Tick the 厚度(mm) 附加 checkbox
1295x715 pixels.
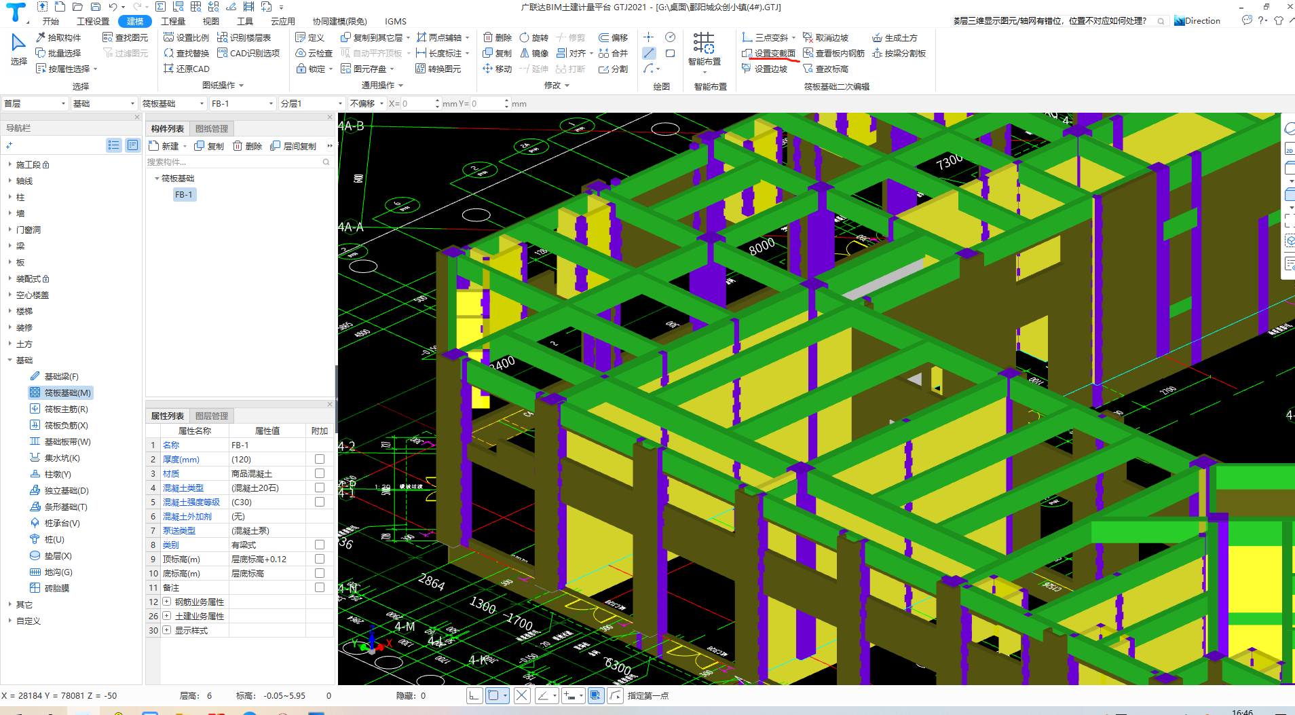(320, 459)
